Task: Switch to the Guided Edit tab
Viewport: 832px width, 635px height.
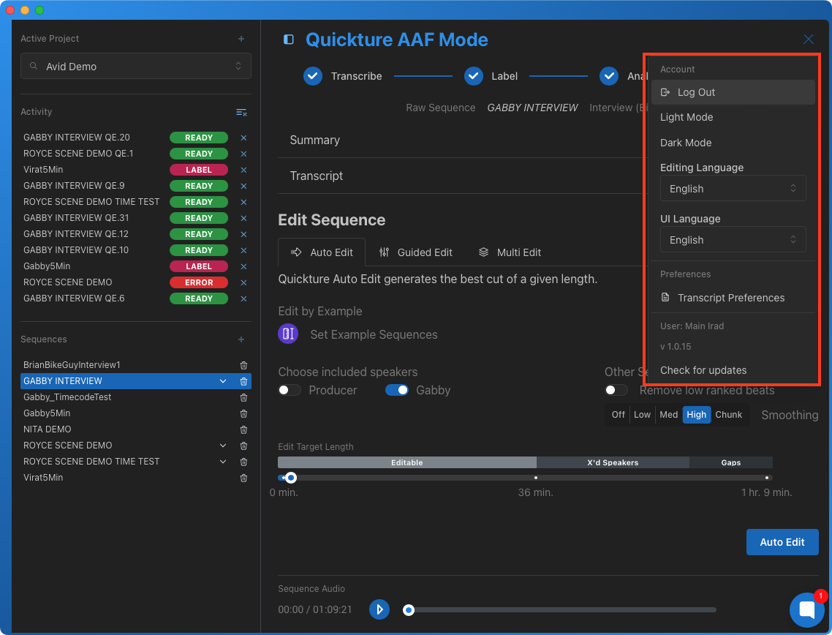Action: pyautogui.click(x=416, y=252)
